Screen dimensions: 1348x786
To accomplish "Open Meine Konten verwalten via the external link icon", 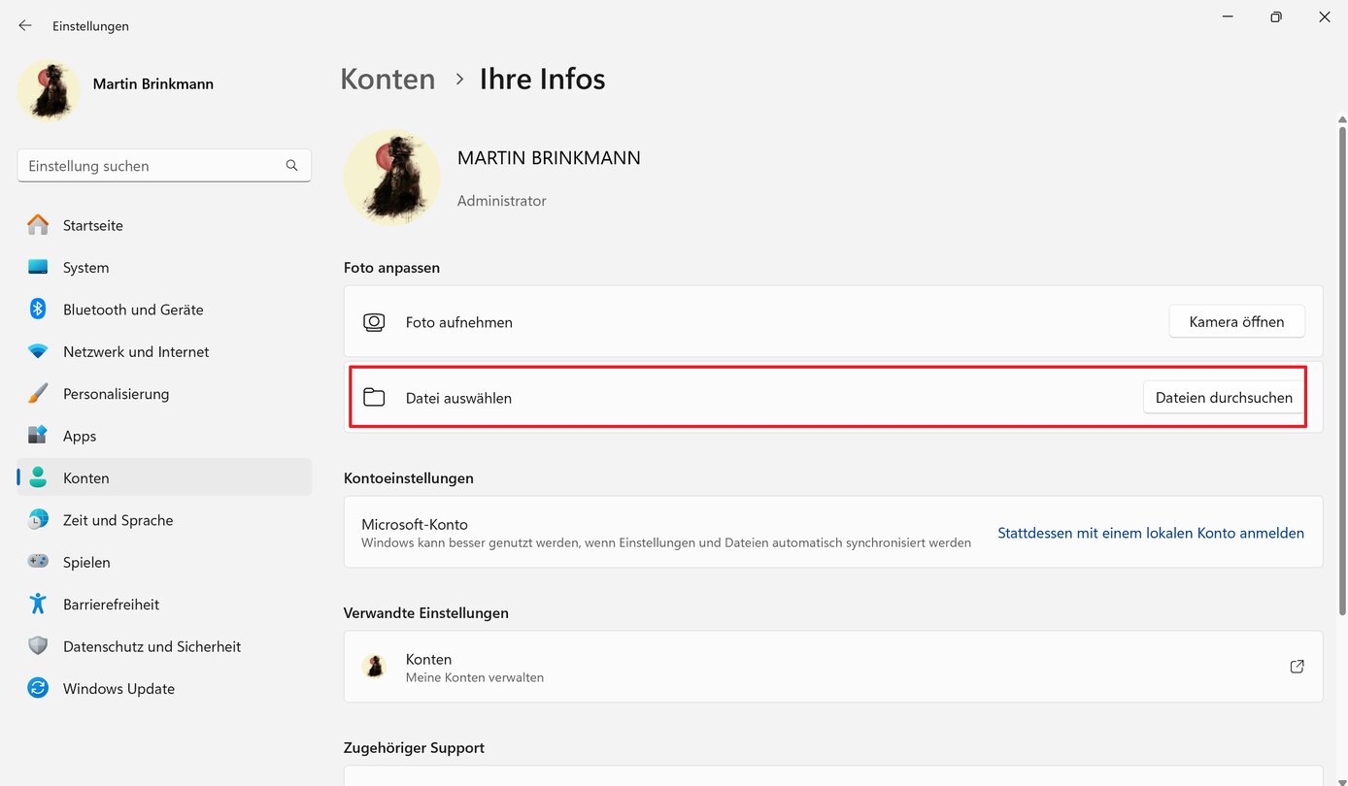I will tap(1297, 667).
